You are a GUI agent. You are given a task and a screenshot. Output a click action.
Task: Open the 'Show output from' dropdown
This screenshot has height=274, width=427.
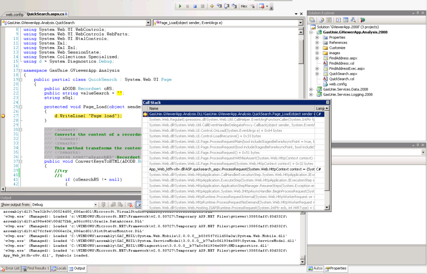tap(95, 204)
